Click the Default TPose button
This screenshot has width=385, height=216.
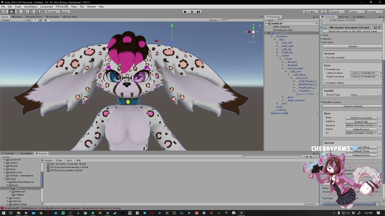361,151
